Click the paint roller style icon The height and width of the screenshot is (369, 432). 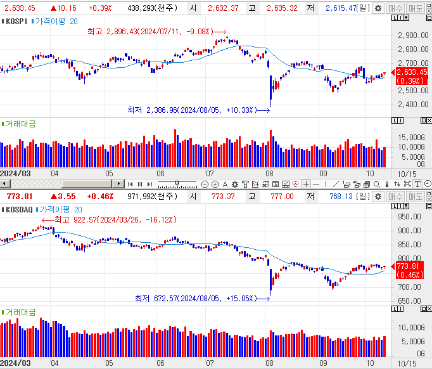coord(245,184)
